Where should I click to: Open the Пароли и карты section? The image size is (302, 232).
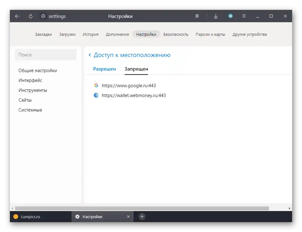pos(210,35)
